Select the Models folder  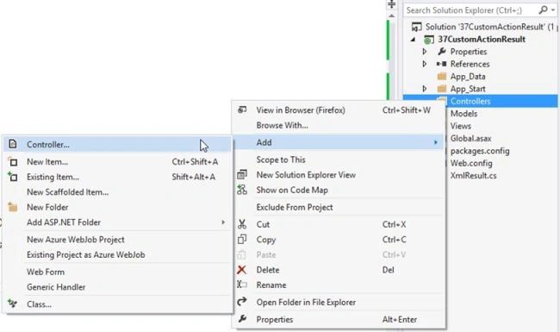464,114
